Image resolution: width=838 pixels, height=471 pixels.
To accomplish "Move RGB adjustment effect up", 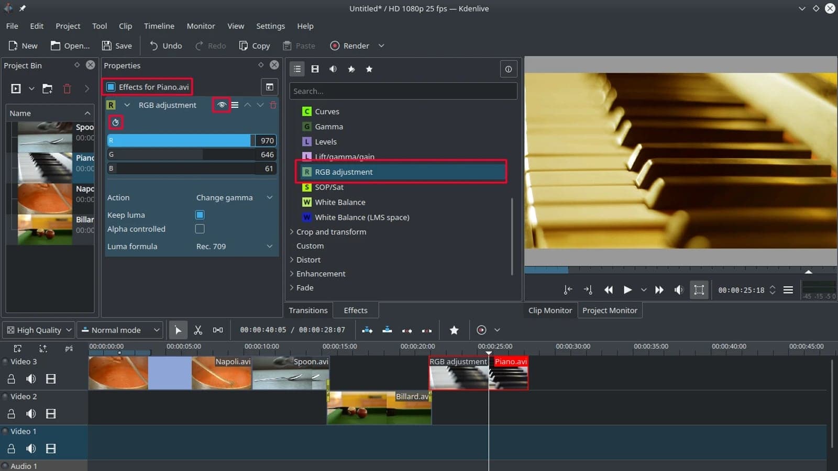I will [x=247, y=105].
